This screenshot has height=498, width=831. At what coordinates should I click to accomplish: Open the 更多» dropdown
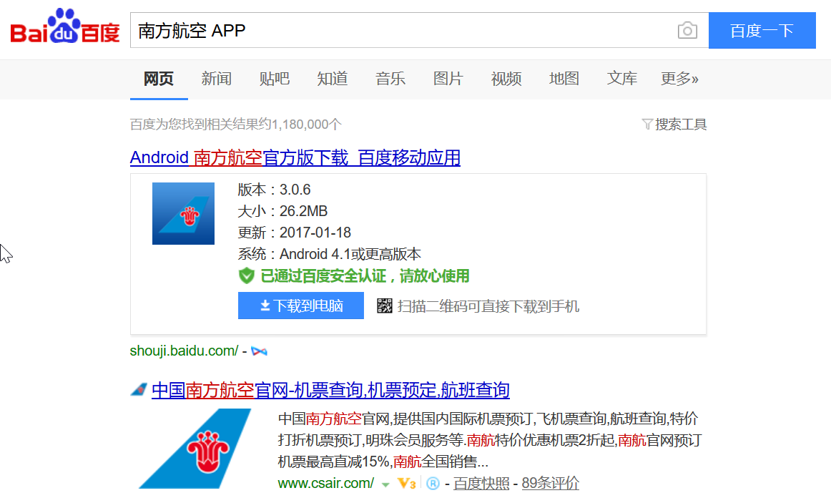click(x=680, y=79)
